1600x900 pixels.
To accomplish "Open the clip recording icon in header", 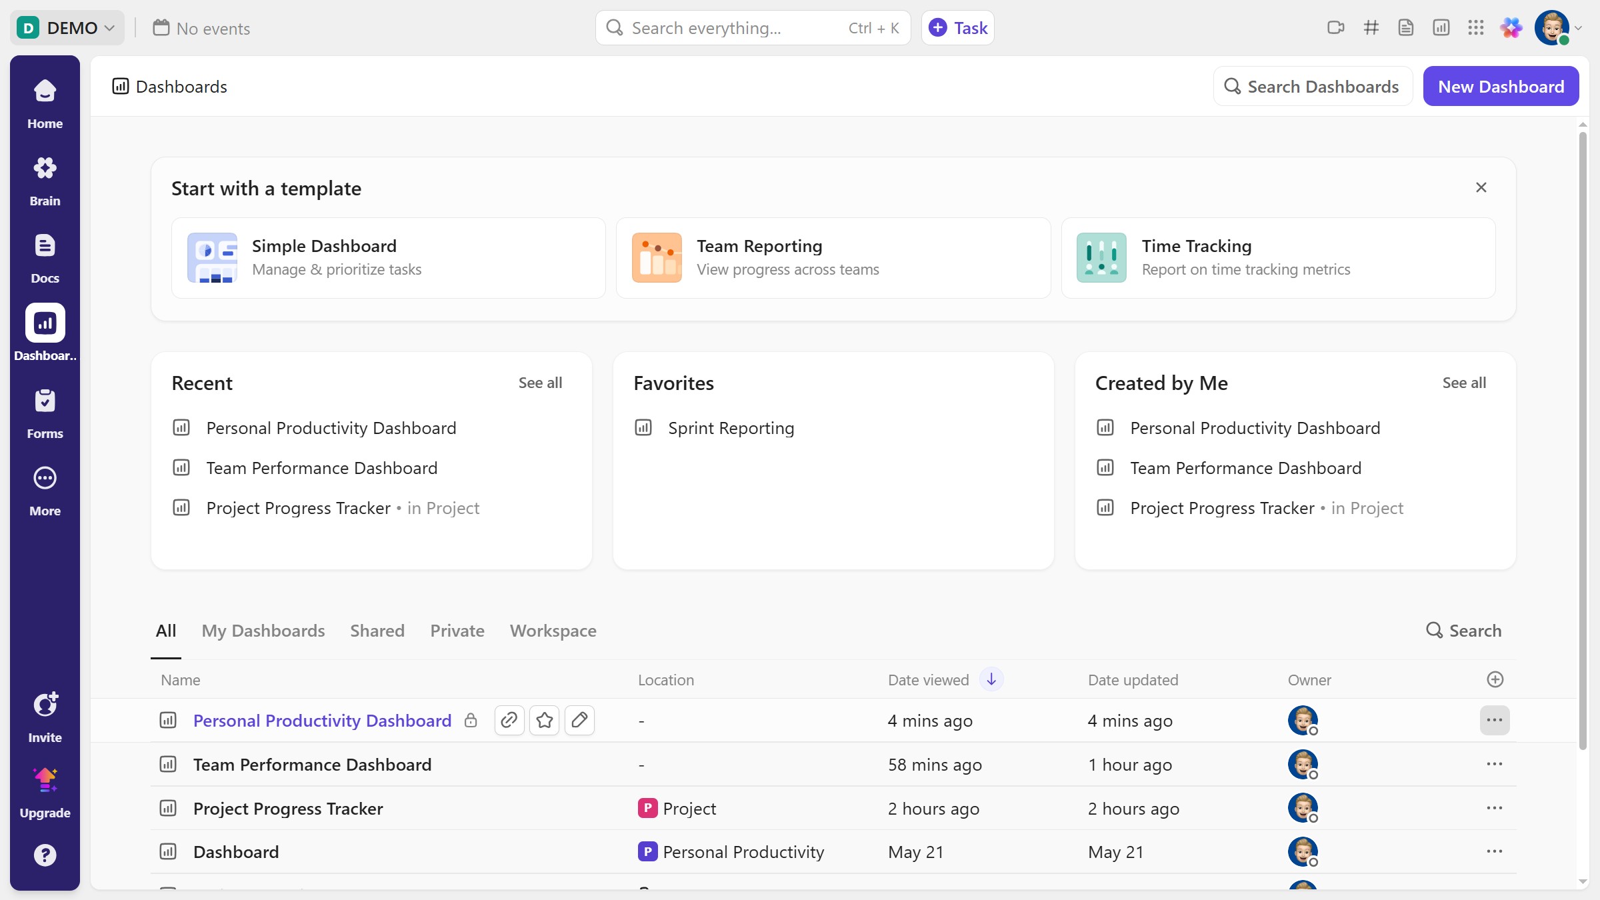I will (x=1335, y=28).
